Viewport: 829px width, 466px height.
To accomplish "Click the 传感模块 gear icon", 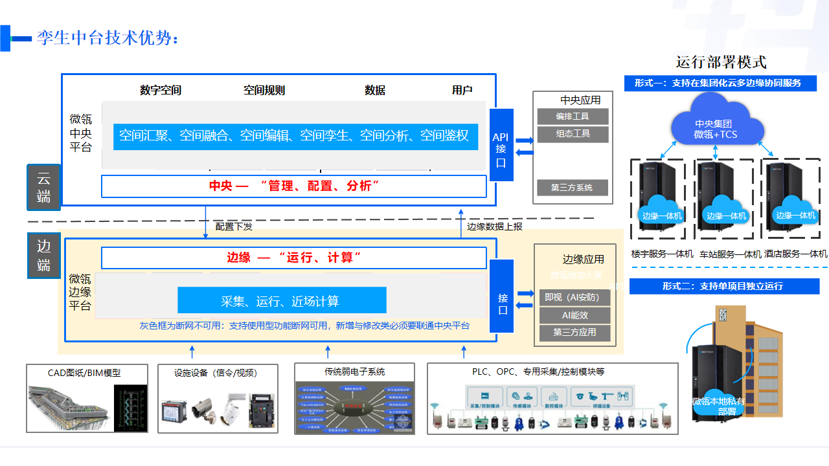I will (x=516, y=396).
